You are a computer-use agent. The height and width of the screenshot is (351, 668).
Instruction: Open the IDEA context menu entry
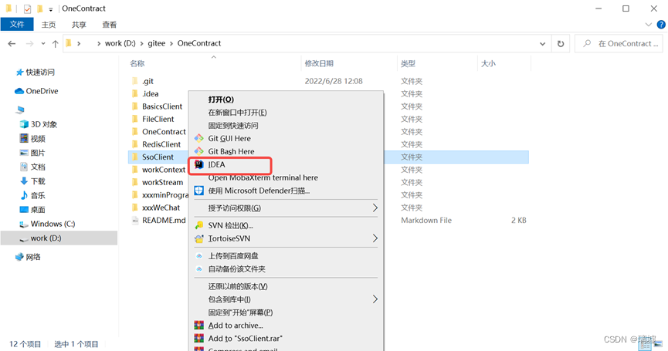pos(230,164)
